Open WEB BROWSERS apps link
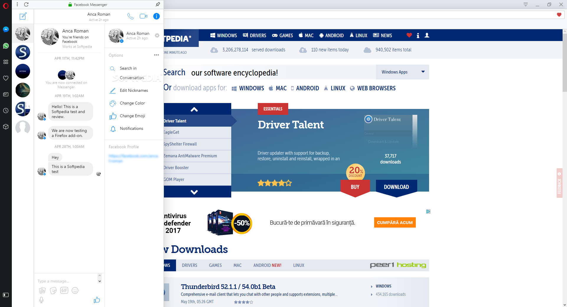The width and height of the screenshot is (567, 307). pyautogui.click(x=373, y=88)
